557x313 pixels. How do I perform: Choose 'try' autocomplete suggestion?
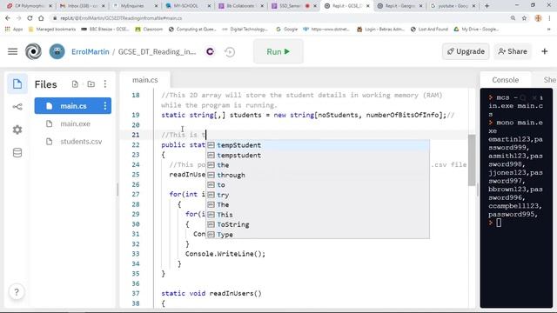pyautogui.click(x=318, y=195)
